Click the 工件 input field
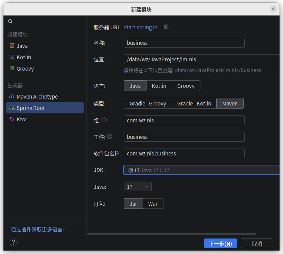The height and width of the screenshot is (254, 283). point(184,137)
